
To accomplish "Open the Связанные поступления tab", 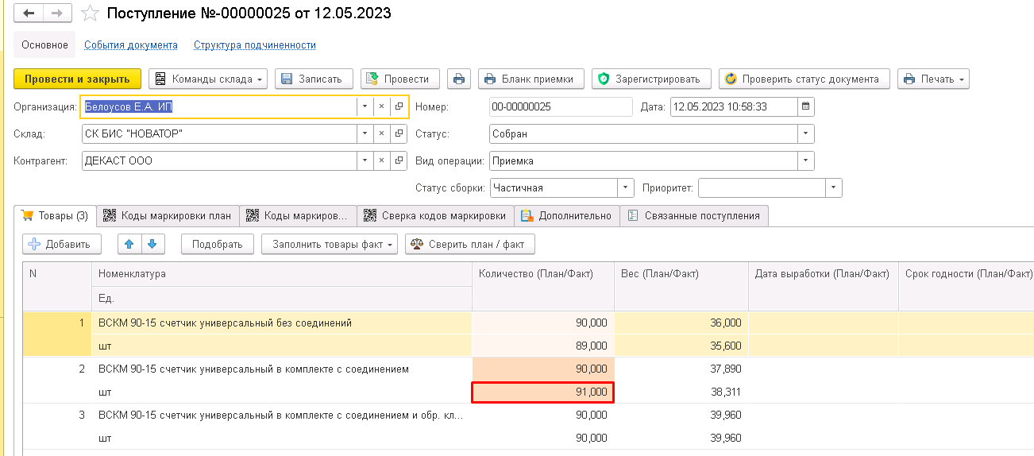I will coord(694,215).
